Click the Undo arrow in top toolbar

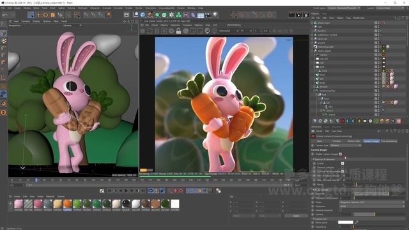pyautogui.click(x=5, y=15)
